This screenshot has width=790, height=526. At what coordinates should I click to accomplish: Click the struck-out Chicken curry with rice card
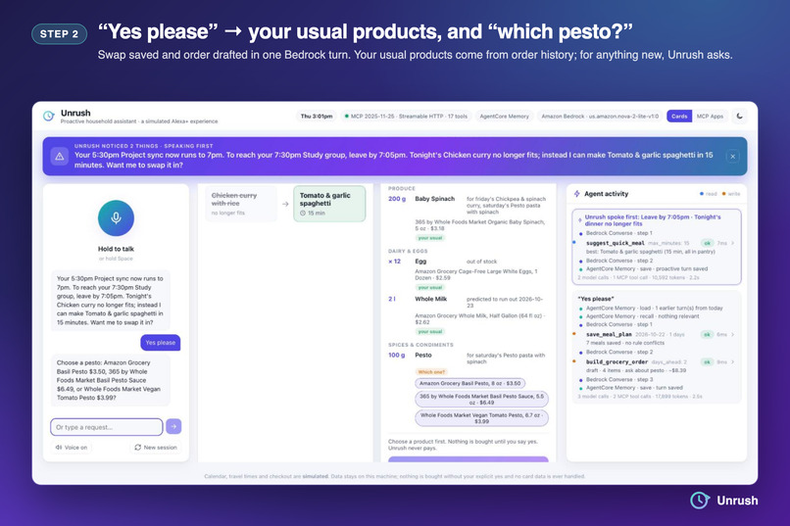[x=240, y=204]
